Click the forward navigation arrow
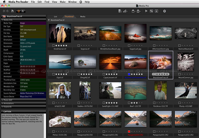Image resolution: width=199 pixels, height=138 pixels. point(7,11)
